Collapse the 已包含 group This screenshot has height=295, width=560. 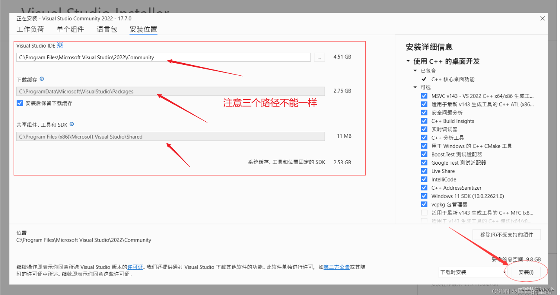(x=415, y=71)
